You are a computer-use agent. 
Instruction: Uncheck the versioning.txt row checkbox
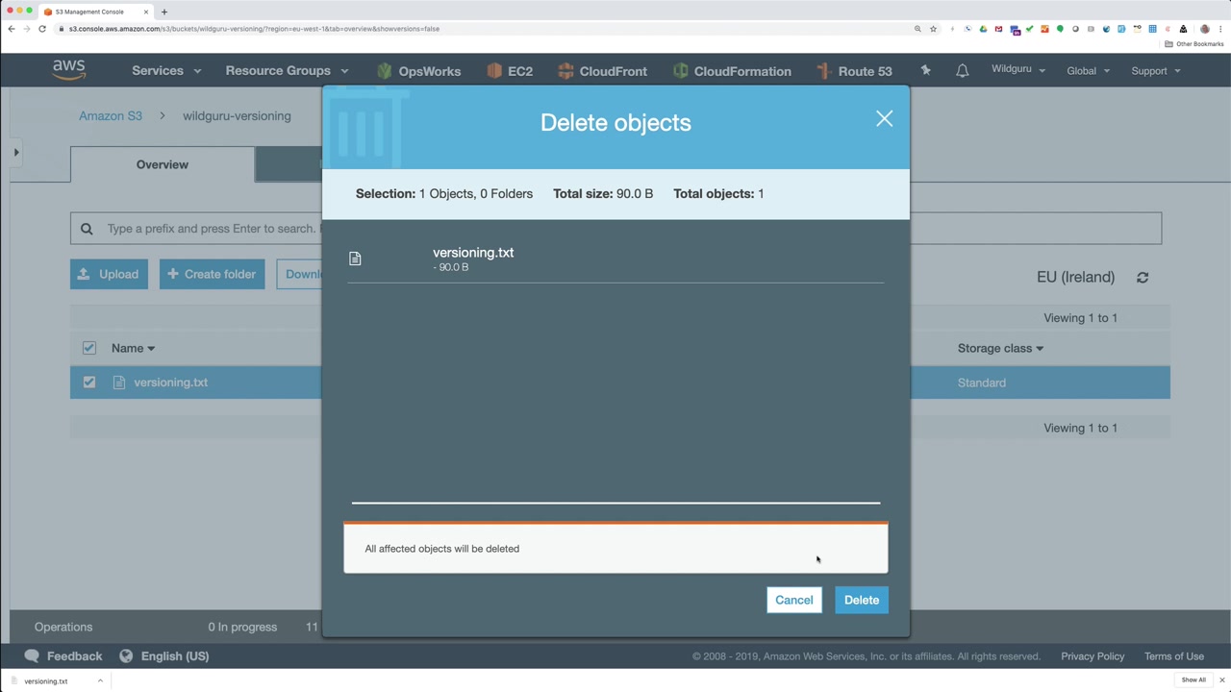(x=89, y=383)
